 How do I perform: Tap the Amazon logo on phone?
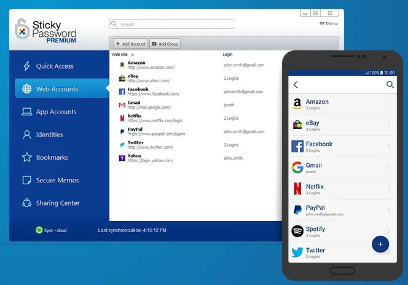tap(297, 104)
